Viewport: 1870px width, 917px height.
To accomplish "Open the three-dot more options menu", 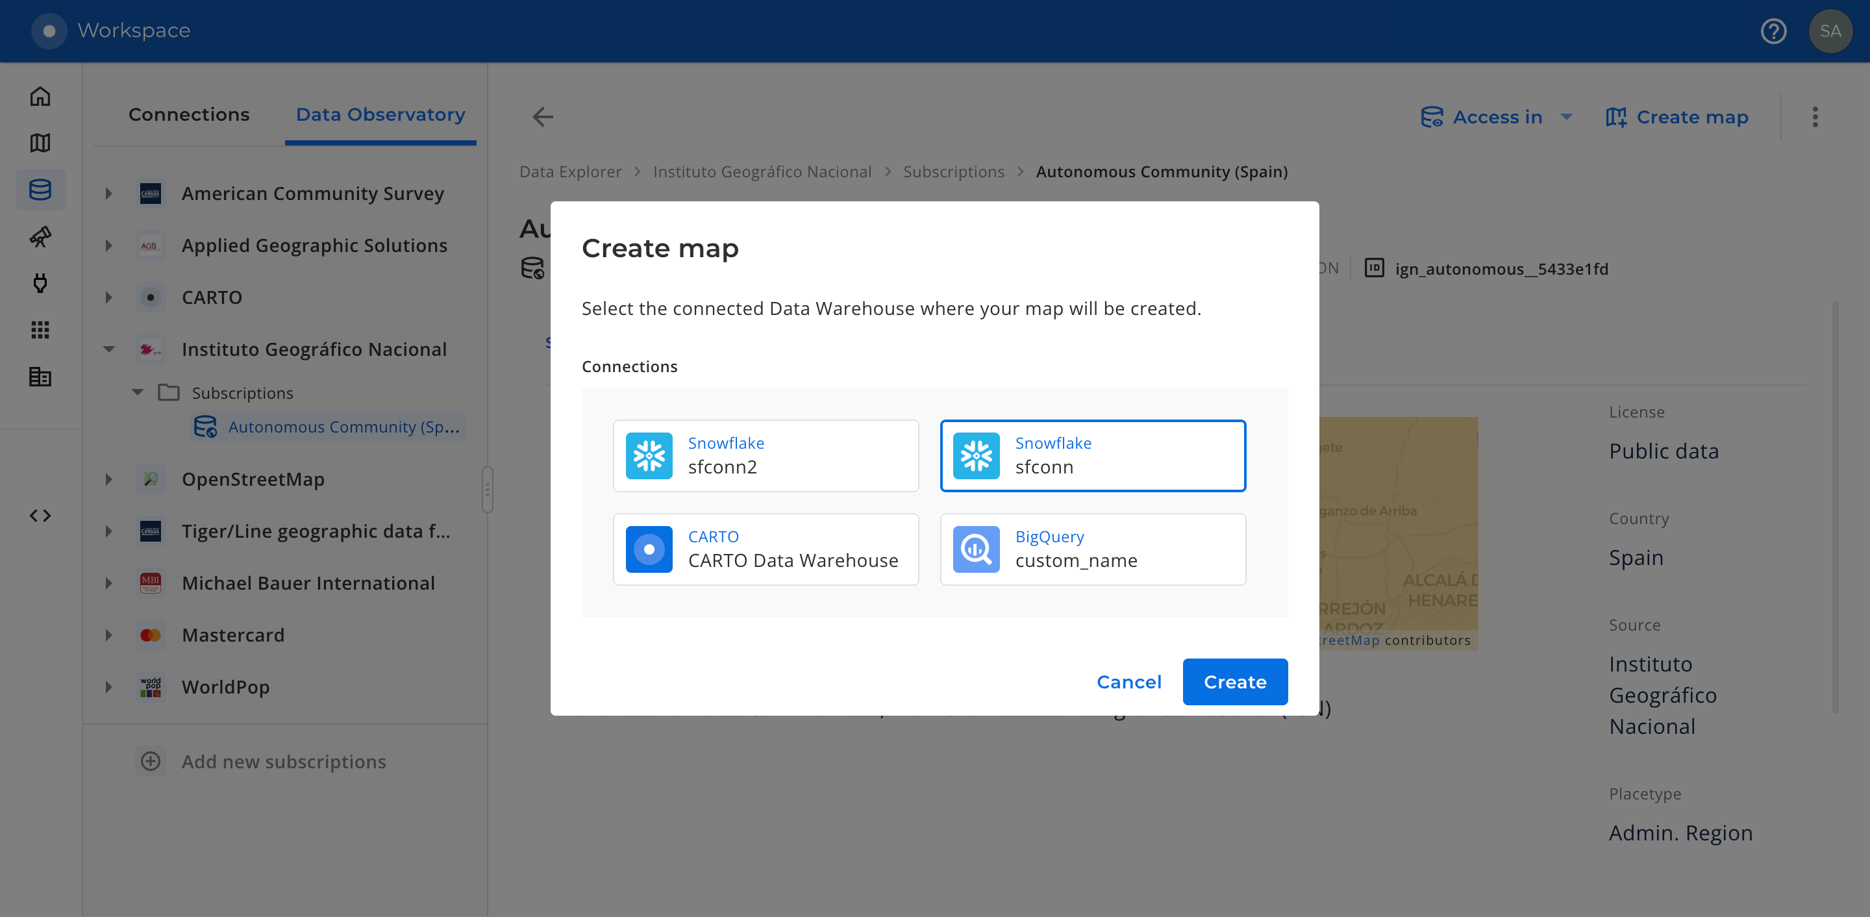I will (1815, 117).
